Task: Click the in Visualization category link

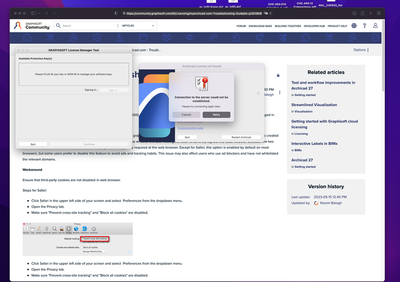Action: (304, 111)
